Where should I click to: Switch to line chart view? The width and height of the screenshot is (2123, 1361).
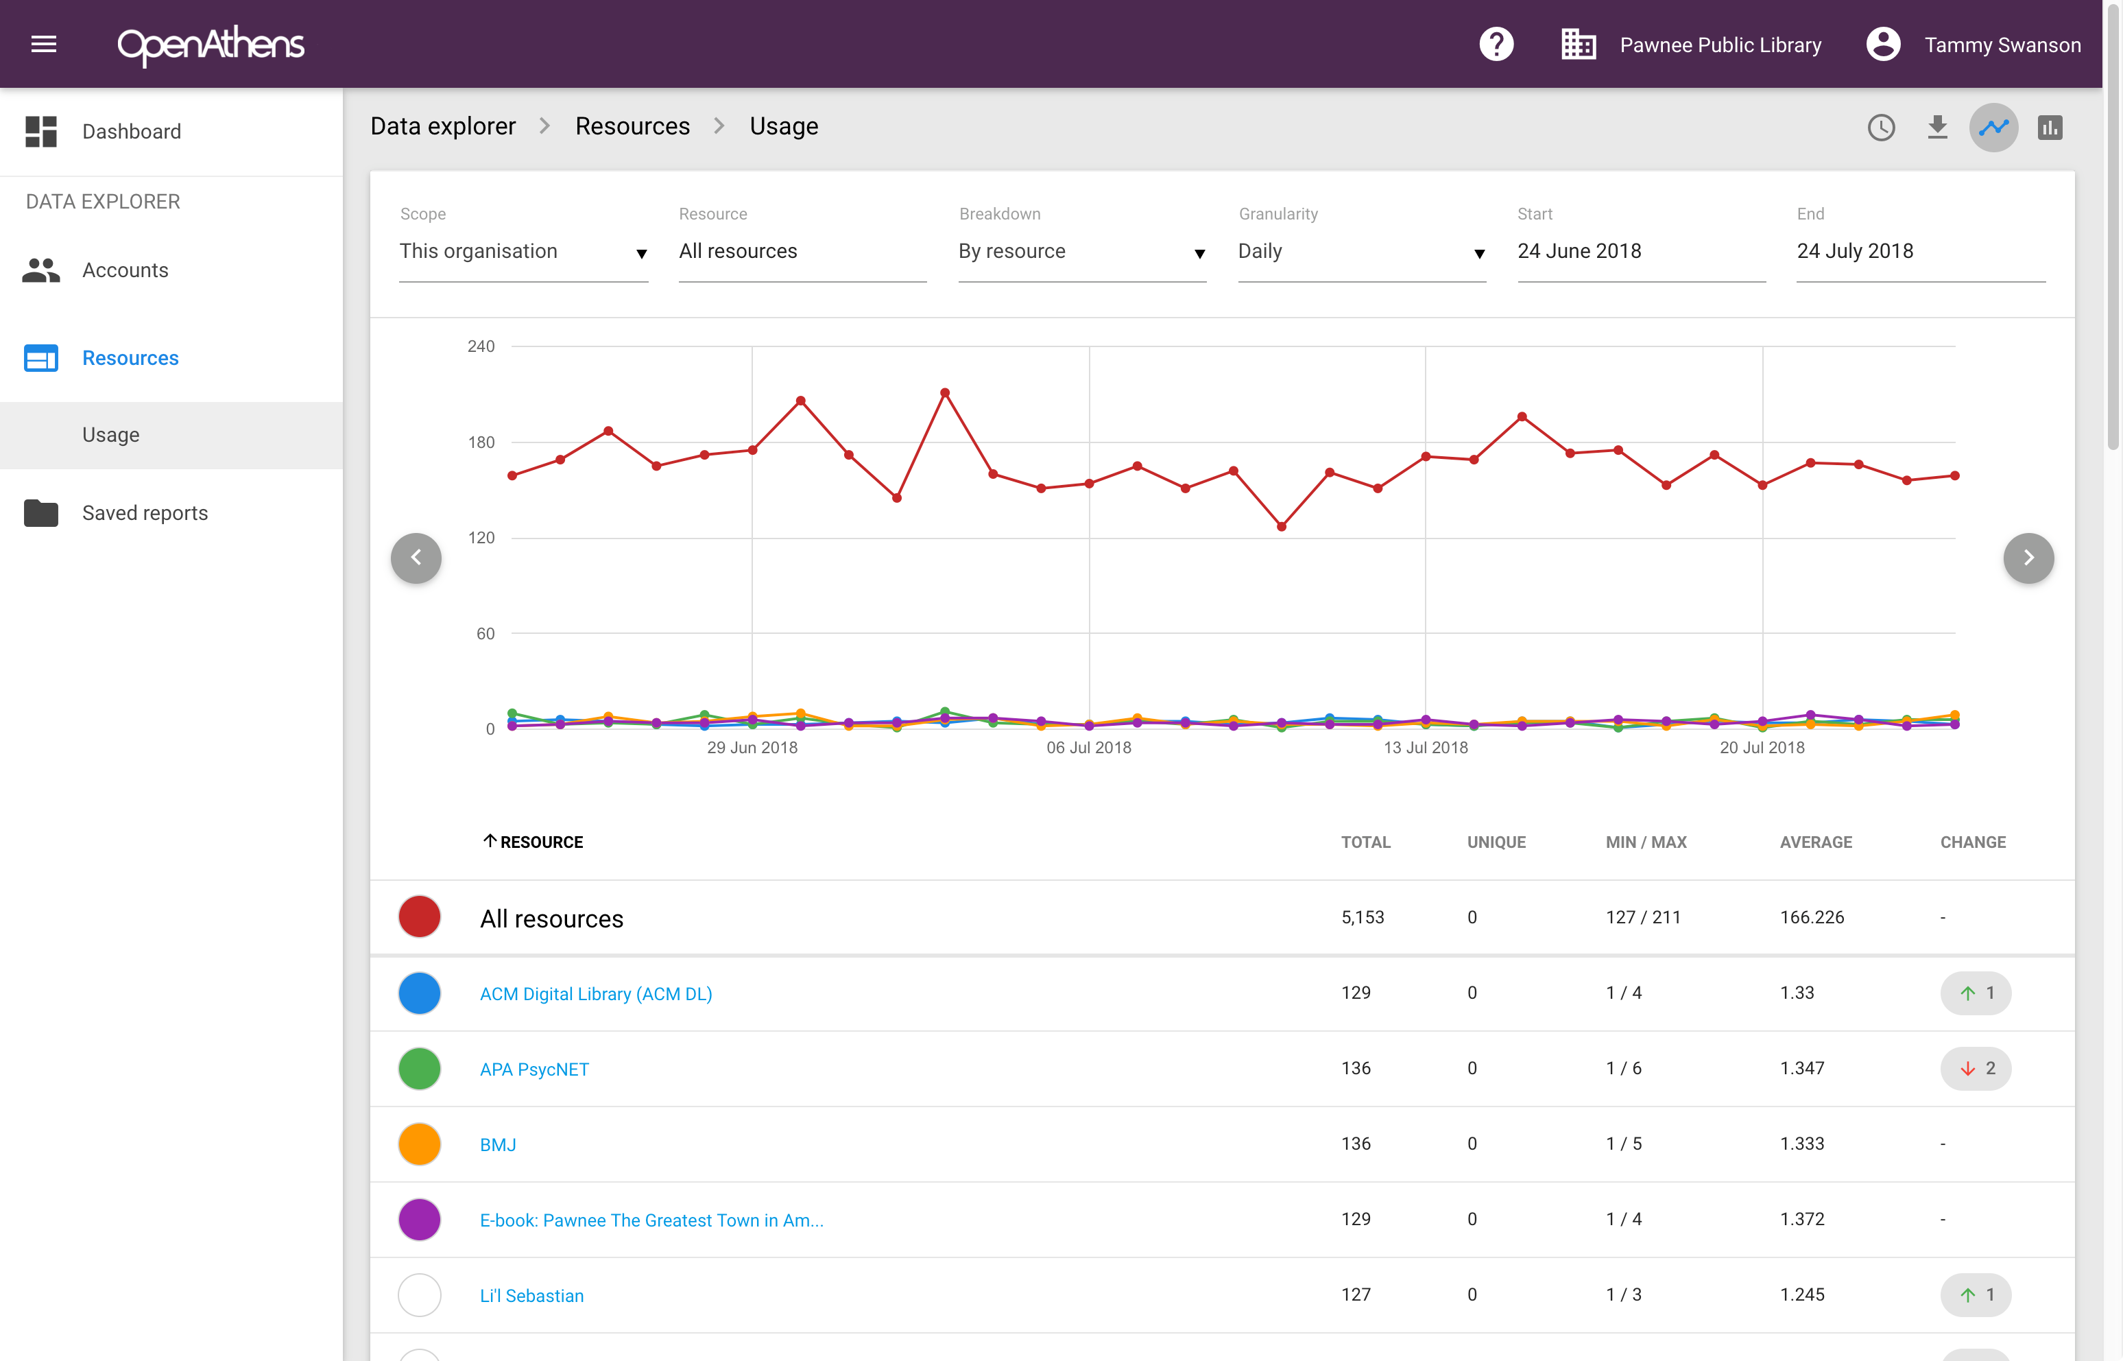tap(1993, 128)
